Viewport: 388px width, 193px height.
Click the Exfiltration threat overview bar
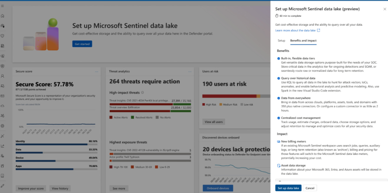coord(150,111)
